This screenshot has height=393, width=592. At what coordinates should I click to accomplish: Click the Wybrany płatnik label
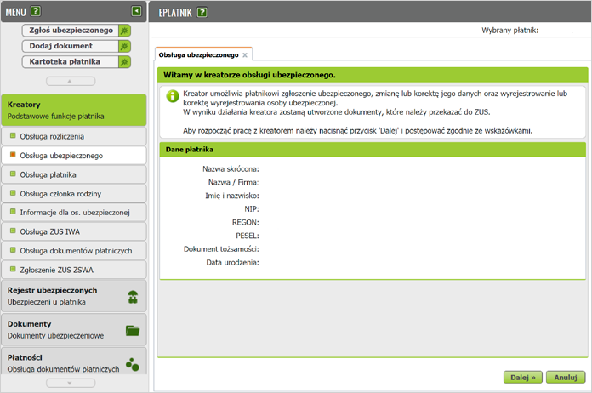click(509, 31)
